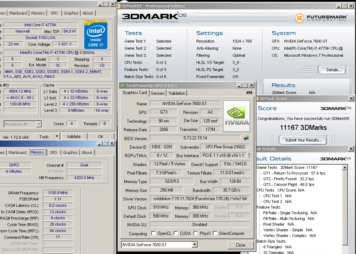The width and height of the screenshot is (356, 254).
Task: Open the Processor #1 dropdown
Action: tap(39, 124)
